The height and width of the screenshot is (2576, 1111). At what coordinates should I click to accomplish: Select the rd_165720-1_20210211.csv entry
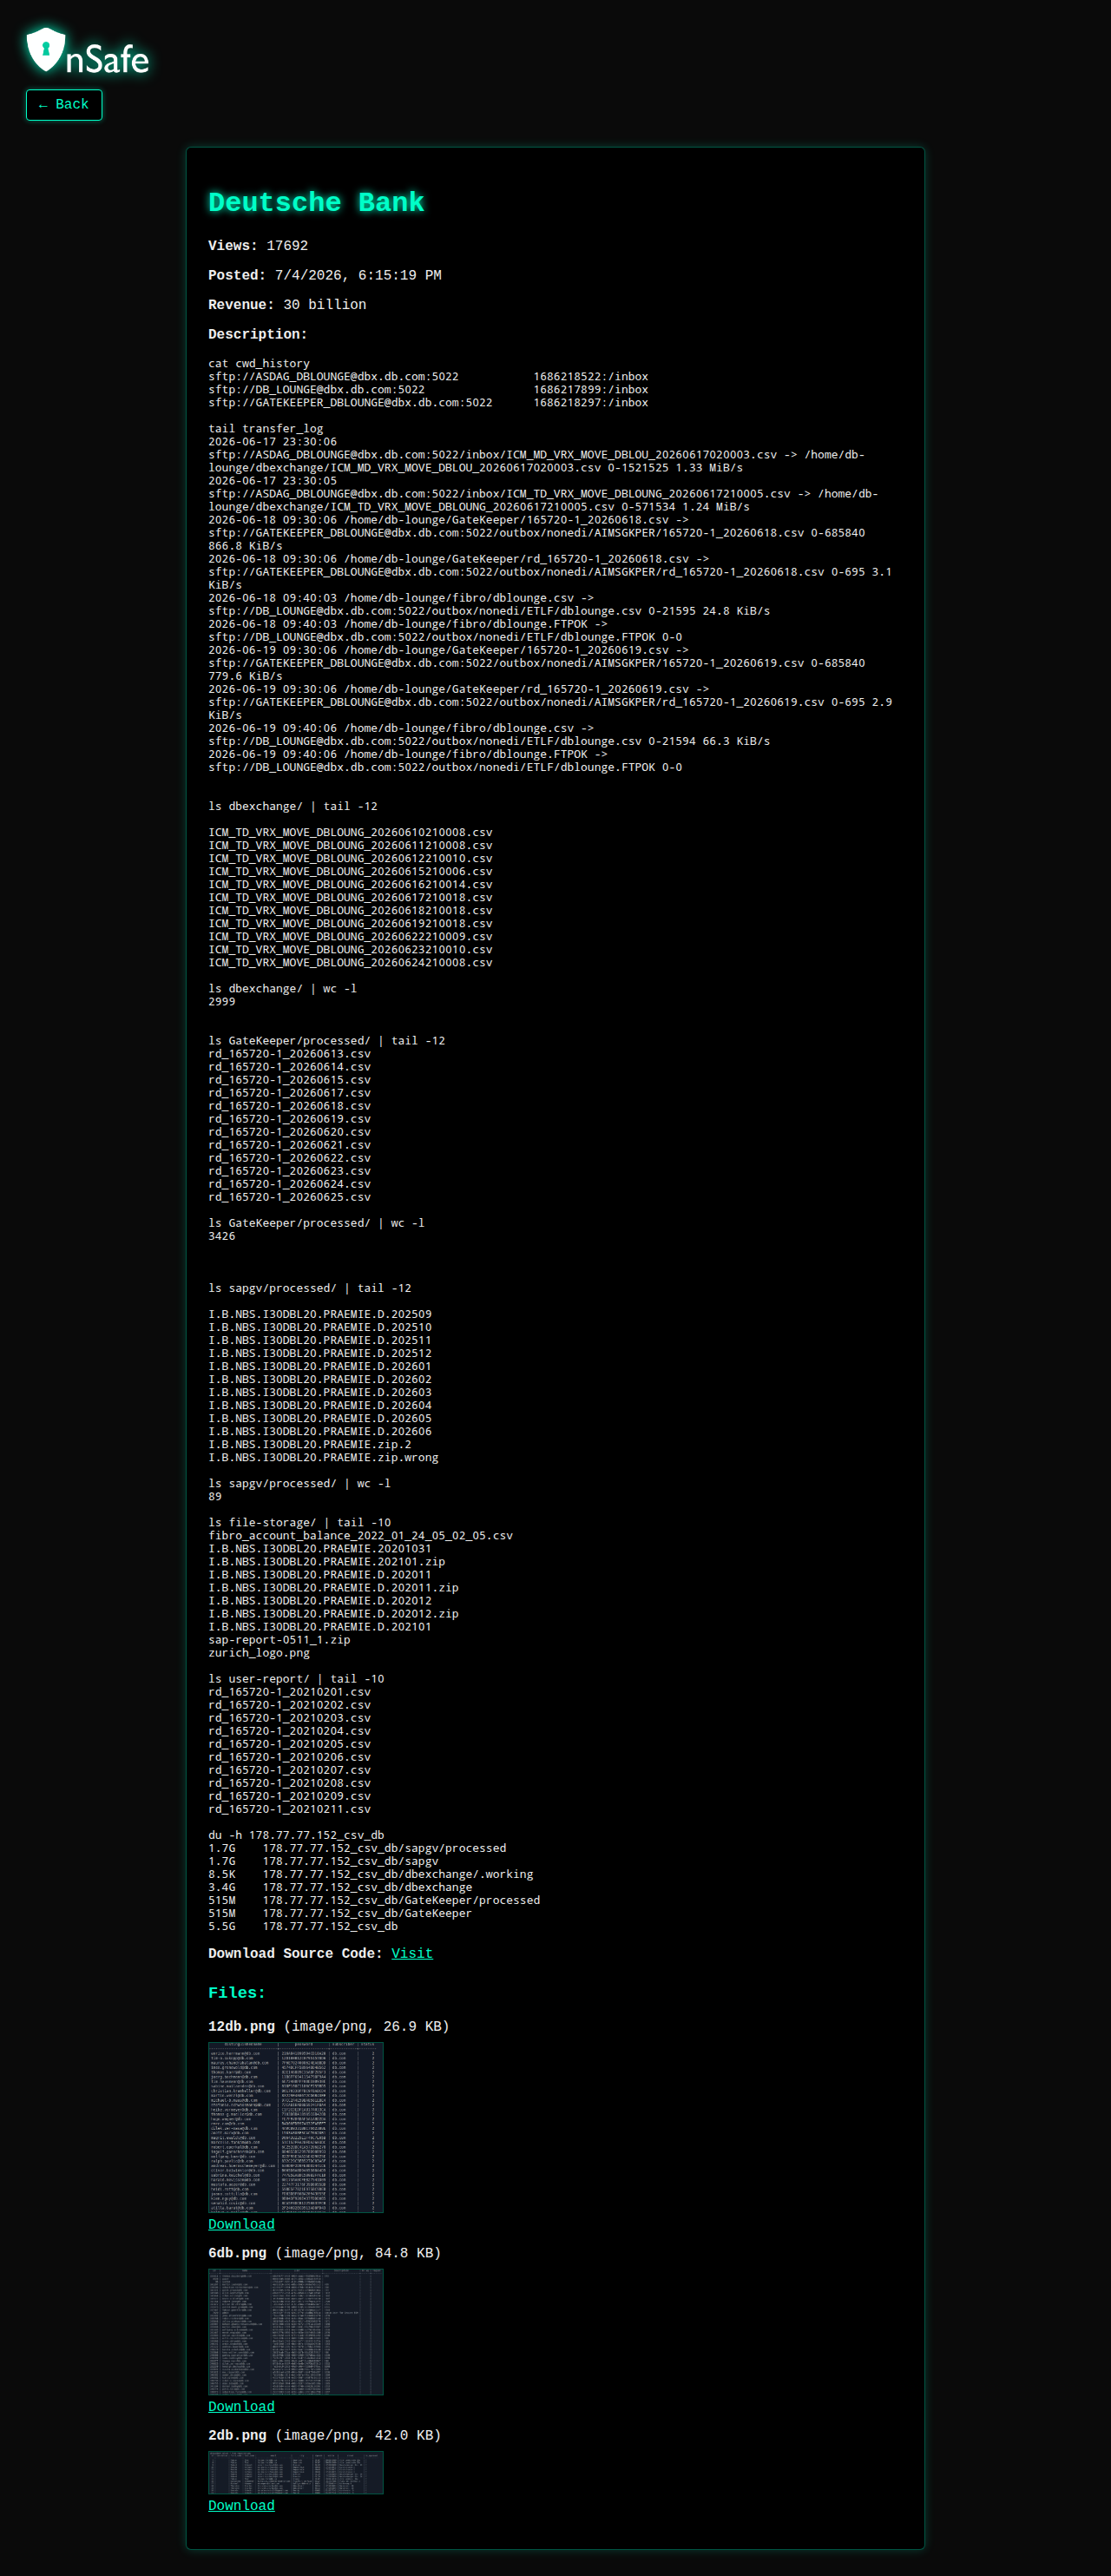290,1809
